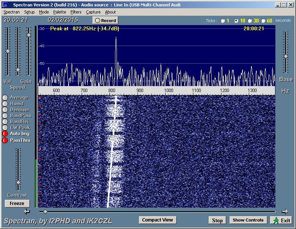Open the Palette menu
This screenshot has width=296, height=229.
pos(60,12)
